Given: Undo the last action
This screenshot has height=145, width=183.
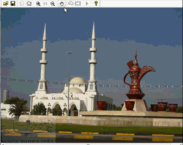Looking at the screenshot, I should click(22, 3).
